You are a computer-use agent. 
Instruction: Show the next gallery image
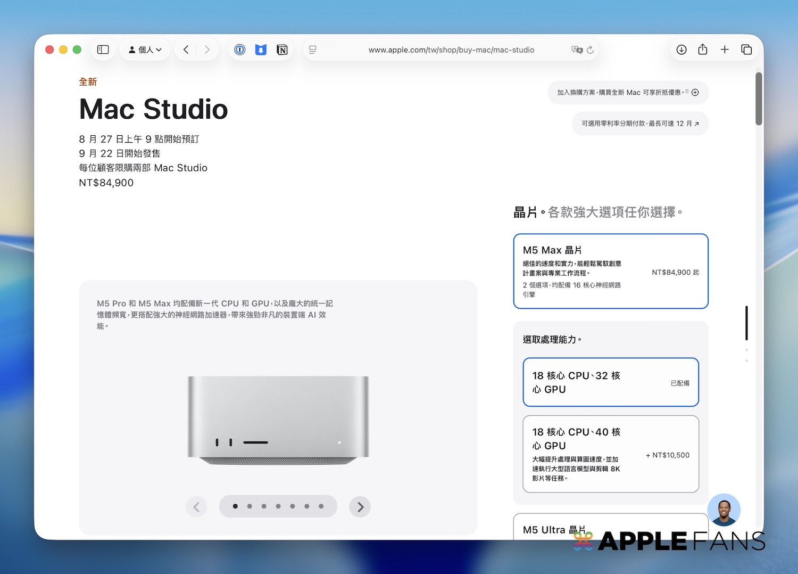point(360,507)
